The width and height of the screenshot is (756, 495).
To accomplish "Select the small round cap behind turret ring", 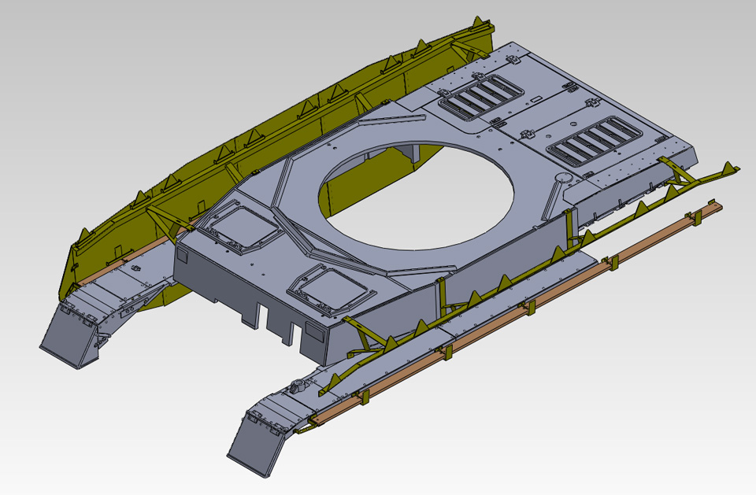I will (x=562, y=178).
